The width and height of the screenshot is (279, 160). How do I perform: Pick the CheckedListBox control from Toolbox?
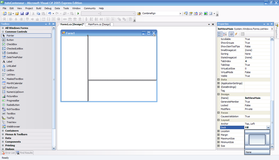click(15, 49)
